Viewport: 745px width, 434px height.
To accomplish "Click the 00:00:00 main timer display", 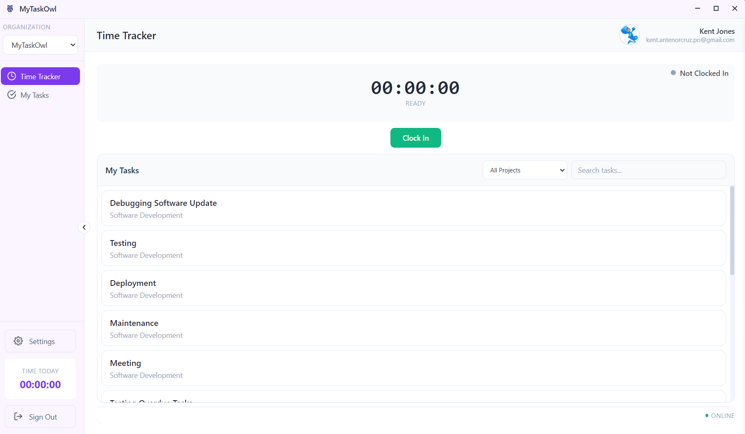I will [415, 87].
